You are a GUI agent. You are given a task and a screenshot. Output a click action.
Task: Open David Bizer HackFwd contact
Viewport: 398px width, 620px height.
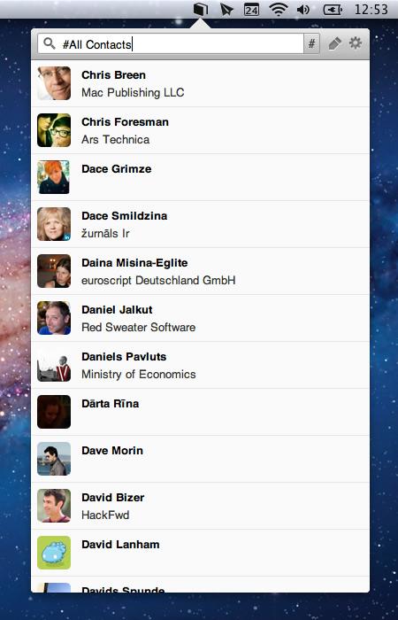200,506
